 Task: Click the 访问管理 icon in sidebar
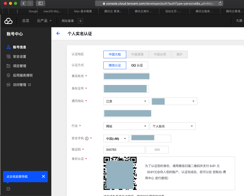[x=8, y=85]
